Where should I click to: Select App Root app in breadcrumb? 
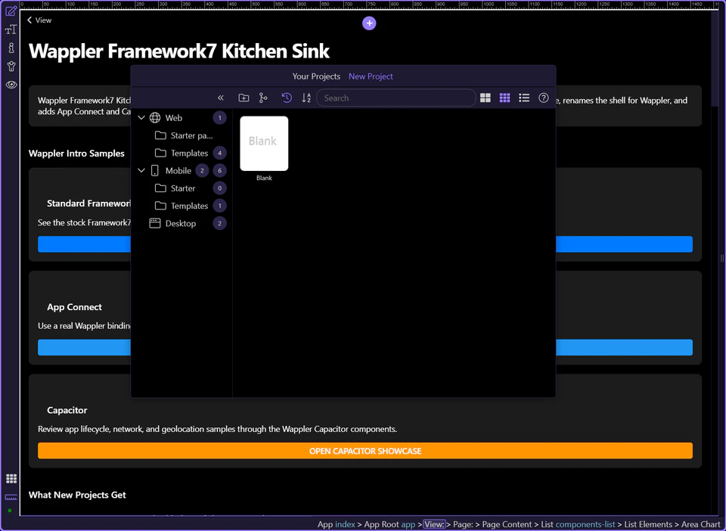pos(389,524)
